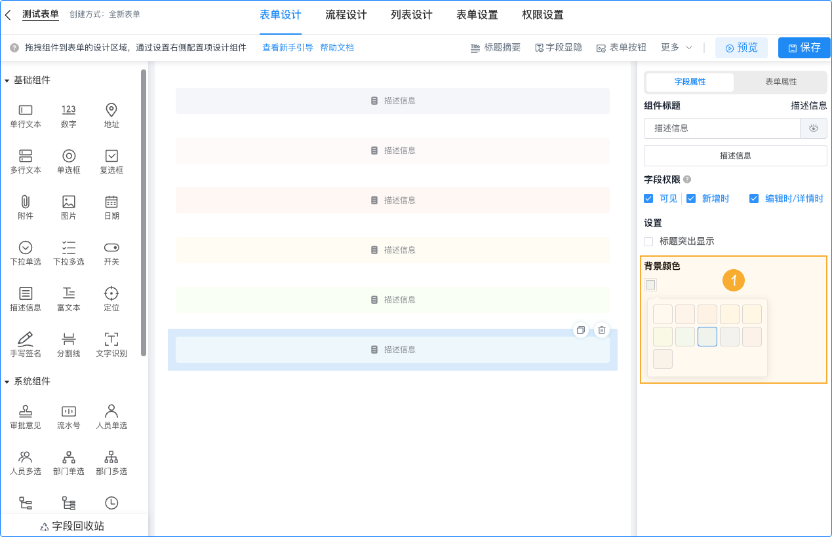Open the 帮助文档 link

point(337,47)
